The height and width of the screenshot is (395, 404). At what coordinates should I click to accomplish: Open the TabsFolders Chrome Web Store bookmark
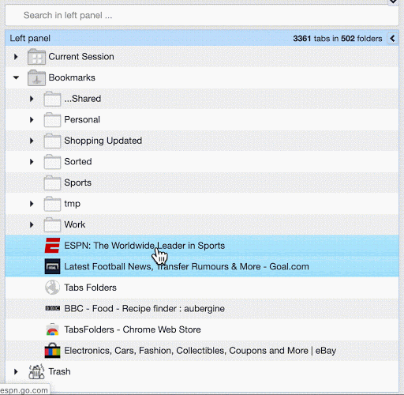(202, 329)
